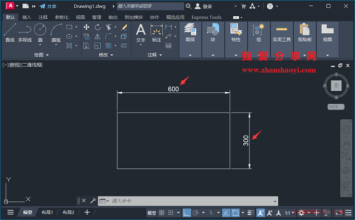Toggle 2D object snap
This screenshot has height=220, width=355.
(235, 213)
